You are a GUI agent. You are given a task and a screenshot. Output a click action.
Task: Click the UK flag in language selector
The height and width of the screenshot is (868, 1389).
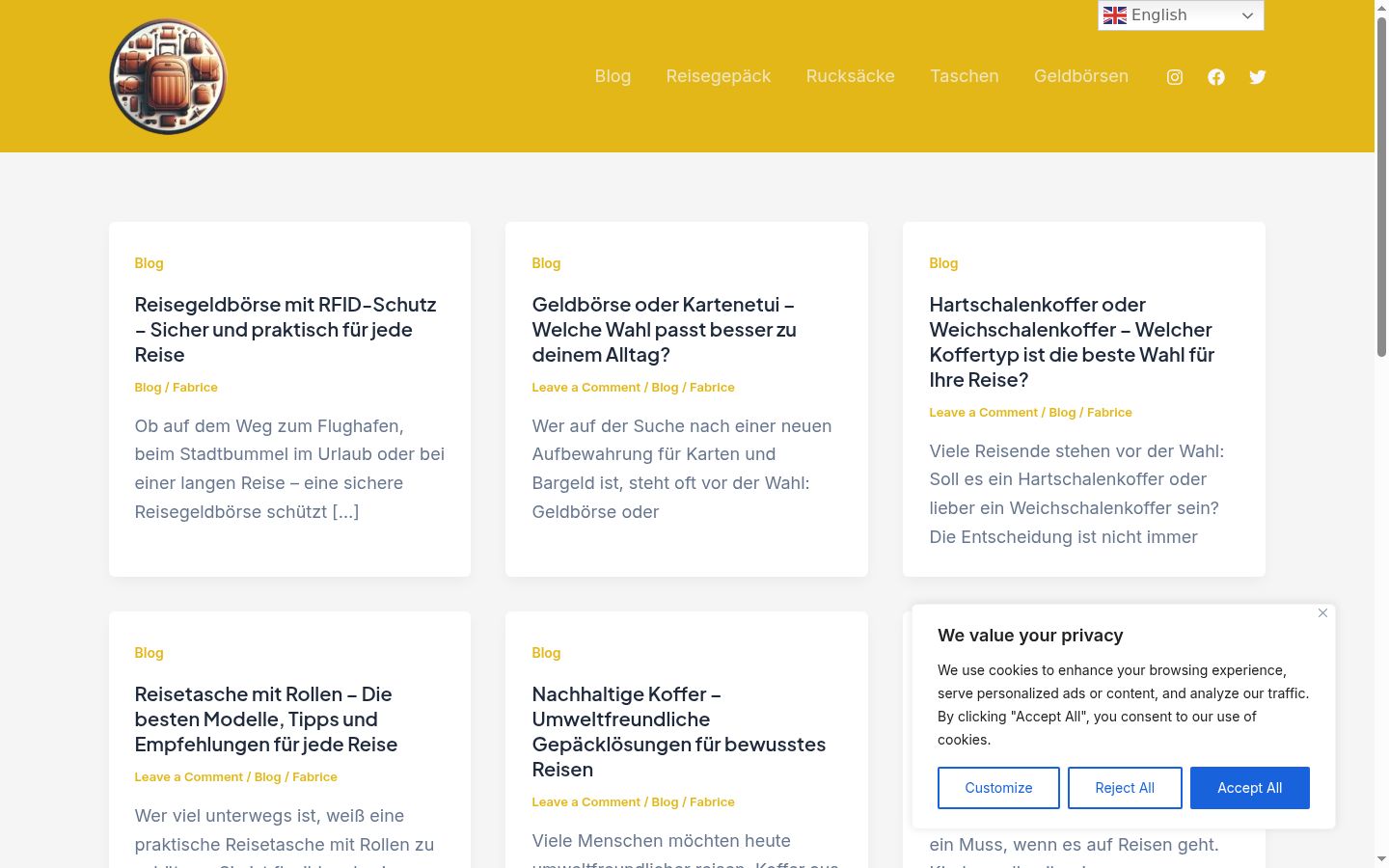click(1115, 15)
